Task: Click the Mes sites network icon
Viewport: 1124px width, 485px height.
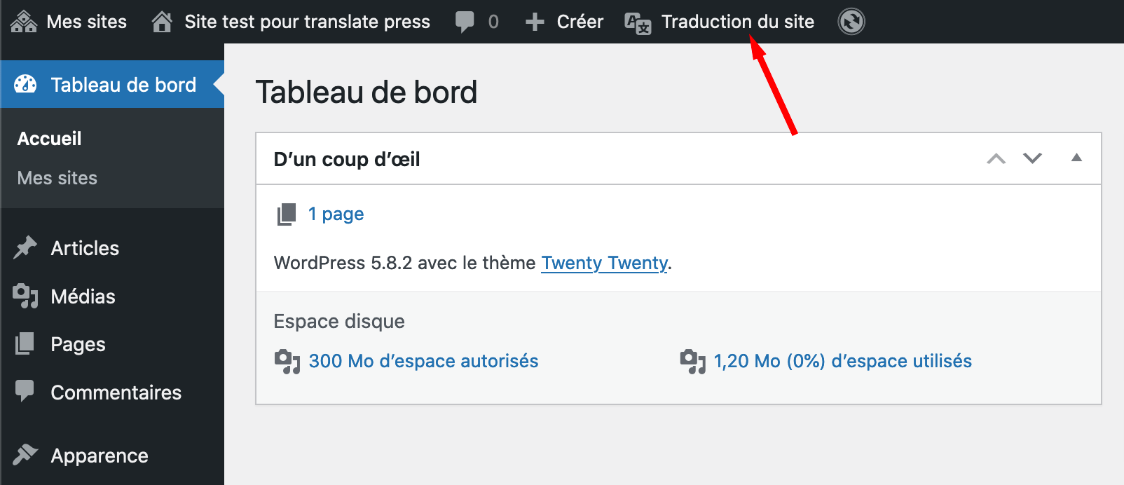Action: (x=24, y=22)
